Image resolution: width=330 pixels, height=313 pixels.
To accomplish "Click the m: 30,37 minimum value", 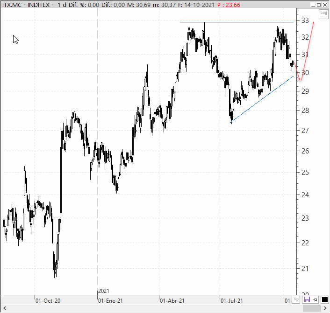I will [164, 5].
